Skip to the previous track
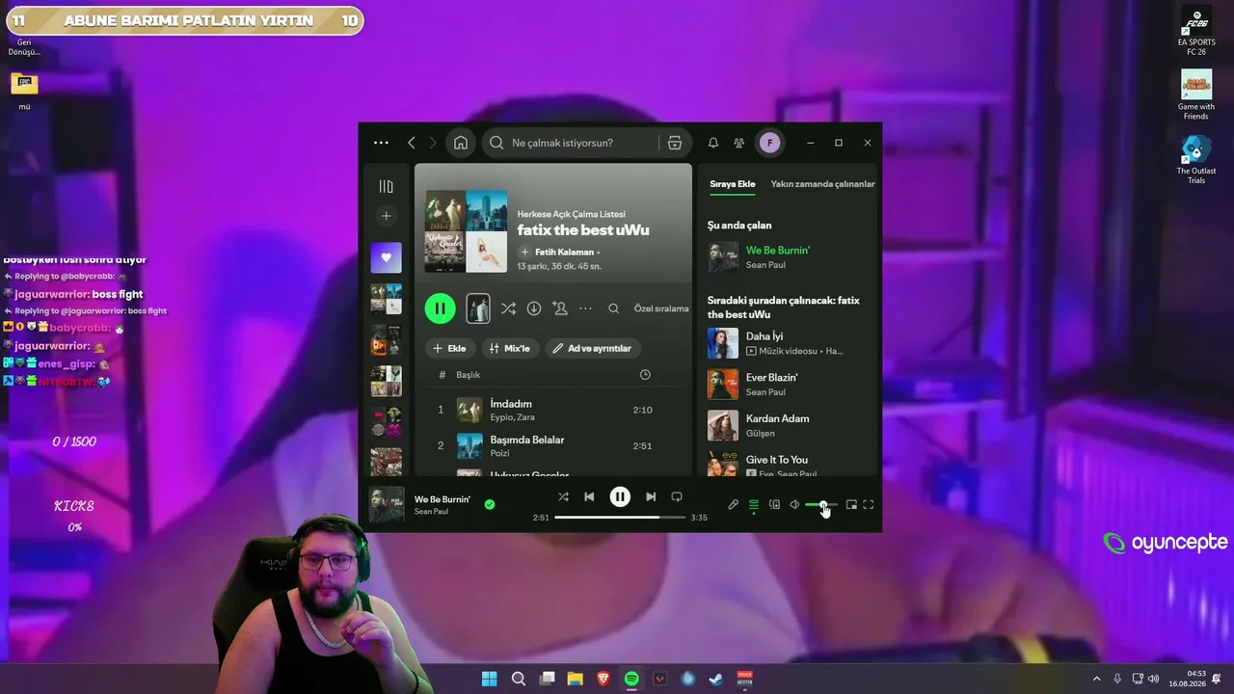 (x=589, y=496)
